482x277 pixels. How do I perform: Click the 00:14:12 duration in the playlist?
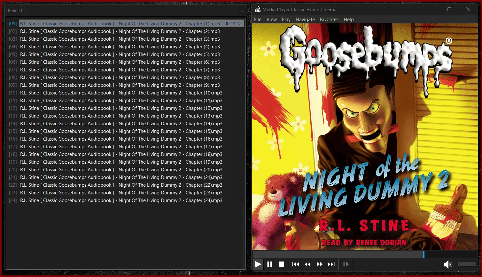tap(233, 24)
